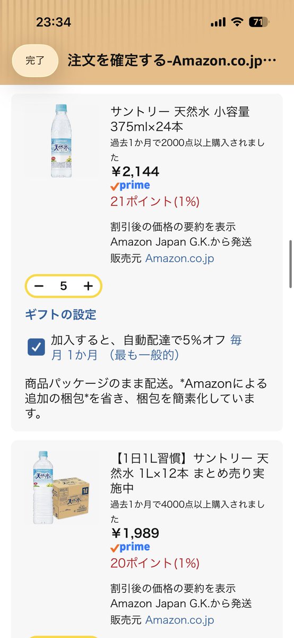Viewport: 294px width, 638px height.
Task: Show 割引後の価格の要約 for 1L item
Action: (173, 589)
